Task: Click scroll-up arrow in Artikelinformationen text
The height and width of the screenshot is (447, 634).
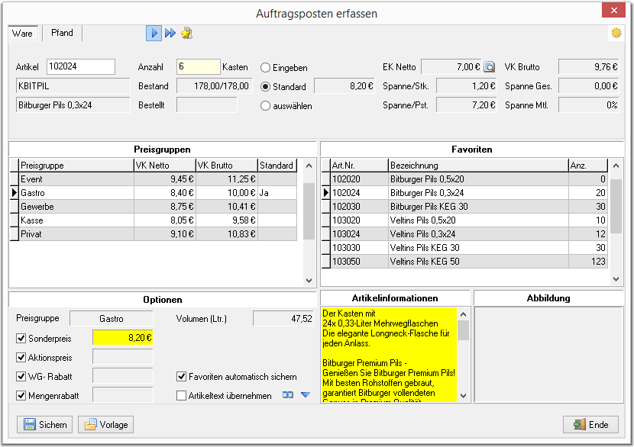Action: pyautogui.click(x=464, y=314)
